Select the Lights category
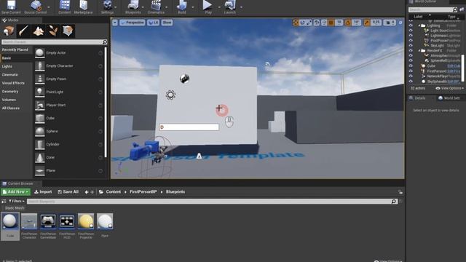The image size is (466, 262). [7, 66]
